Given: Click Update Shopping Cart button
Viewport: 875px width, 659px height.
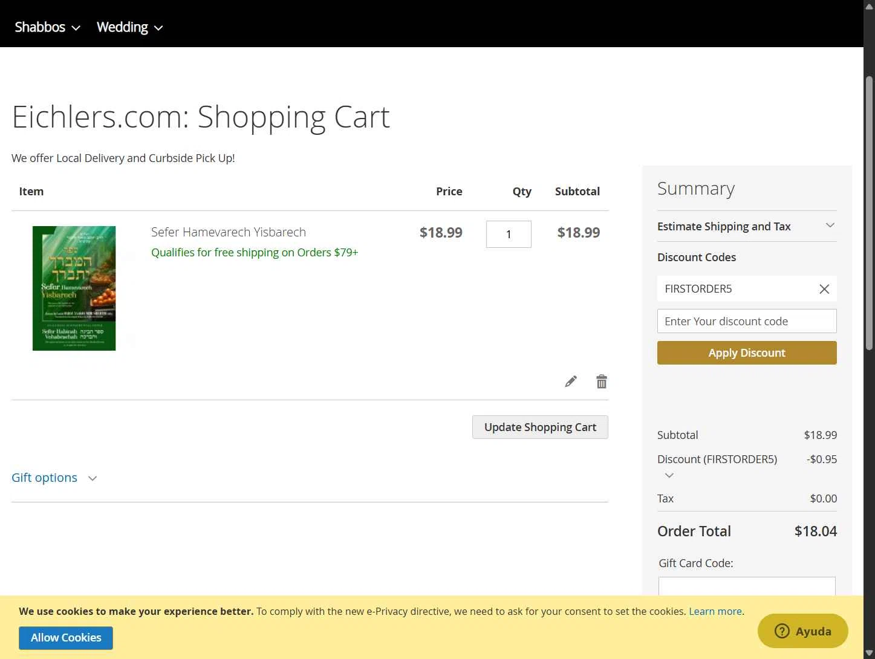Looking at the screenshot, I should click(540, 427).
